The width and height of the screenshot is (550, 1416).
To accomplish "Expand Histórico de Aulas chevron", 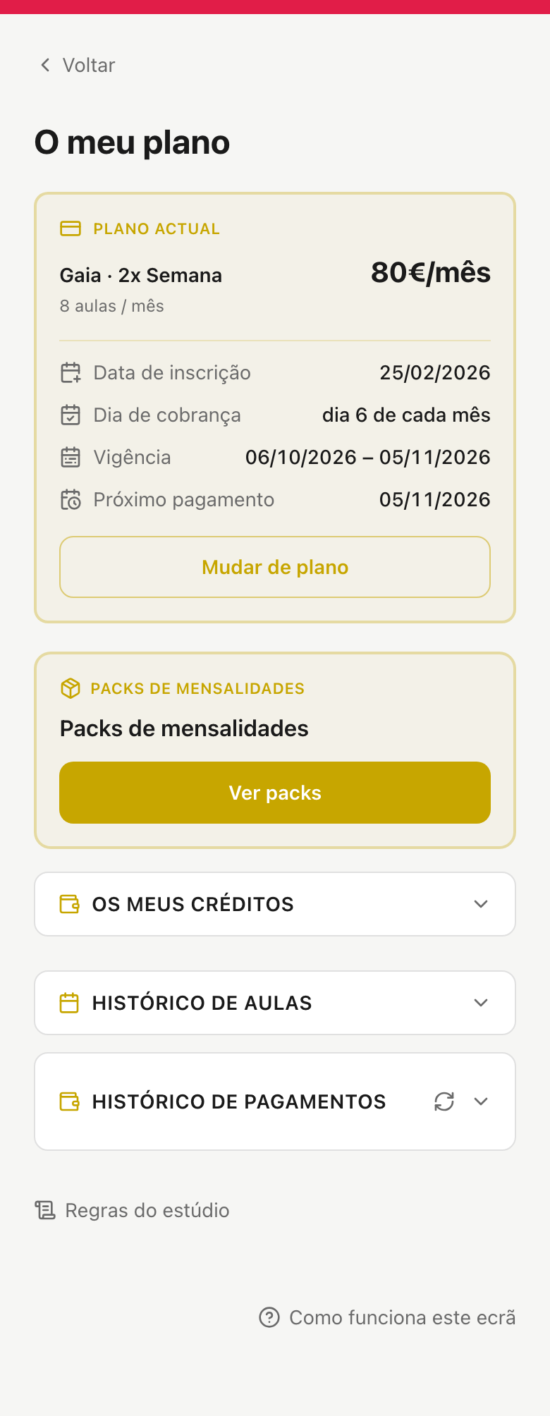I will 481,1003.
